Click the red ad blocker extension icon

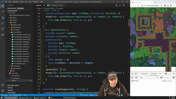click(x=165, y=5)
